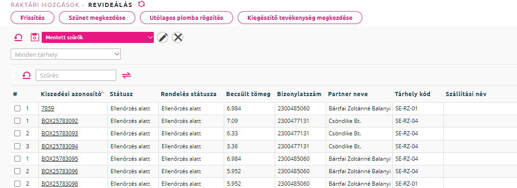Tick checkbox for BOX25783094 row
Viewport: 517px width, 188px height.
(x=17, y=146)
